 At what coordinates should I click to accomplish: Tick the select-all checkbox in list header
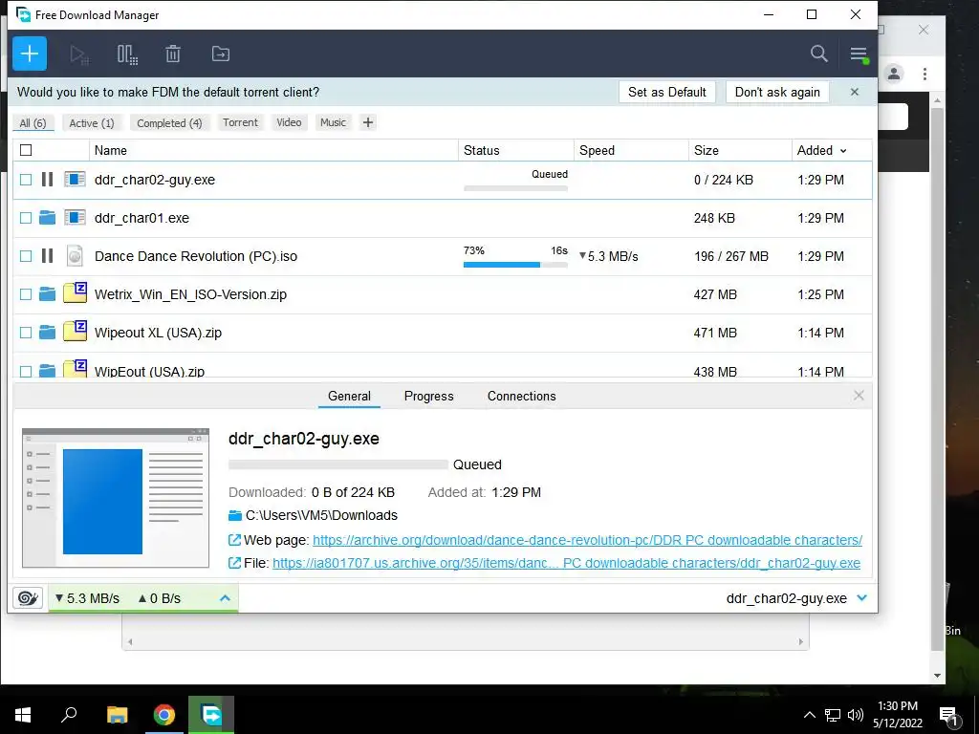click(26, 150)
